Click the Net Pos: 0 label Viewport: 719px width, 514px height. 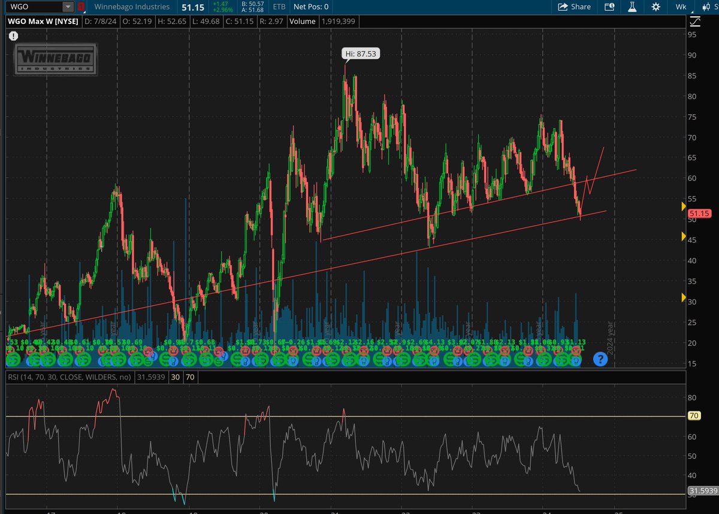tap(312, 7)
